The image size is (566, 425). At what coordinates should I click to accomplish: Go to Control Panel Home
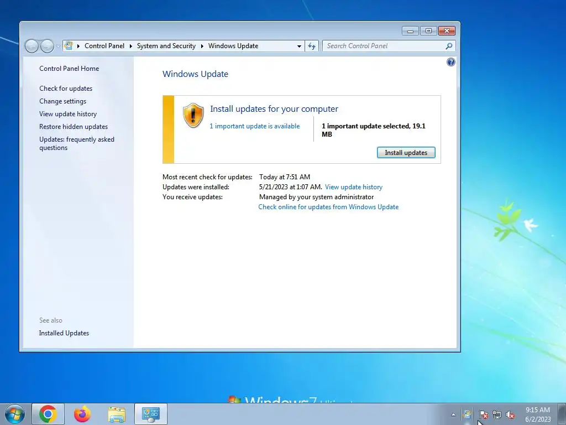69,69
